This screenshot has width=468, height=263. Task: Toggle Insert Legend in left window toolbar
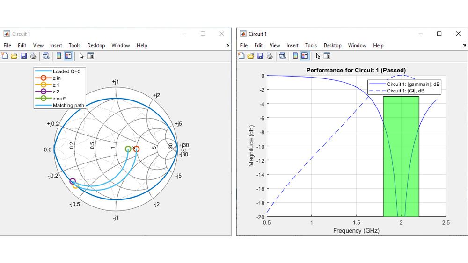click(68, 56)
